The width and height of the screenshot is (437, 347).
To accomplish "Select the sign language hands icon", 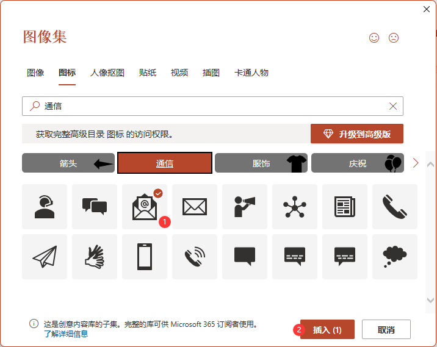I will point(95,257).
